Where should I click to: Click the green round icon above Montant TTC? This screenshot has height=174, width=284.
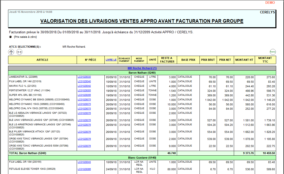tap(273, 52)
